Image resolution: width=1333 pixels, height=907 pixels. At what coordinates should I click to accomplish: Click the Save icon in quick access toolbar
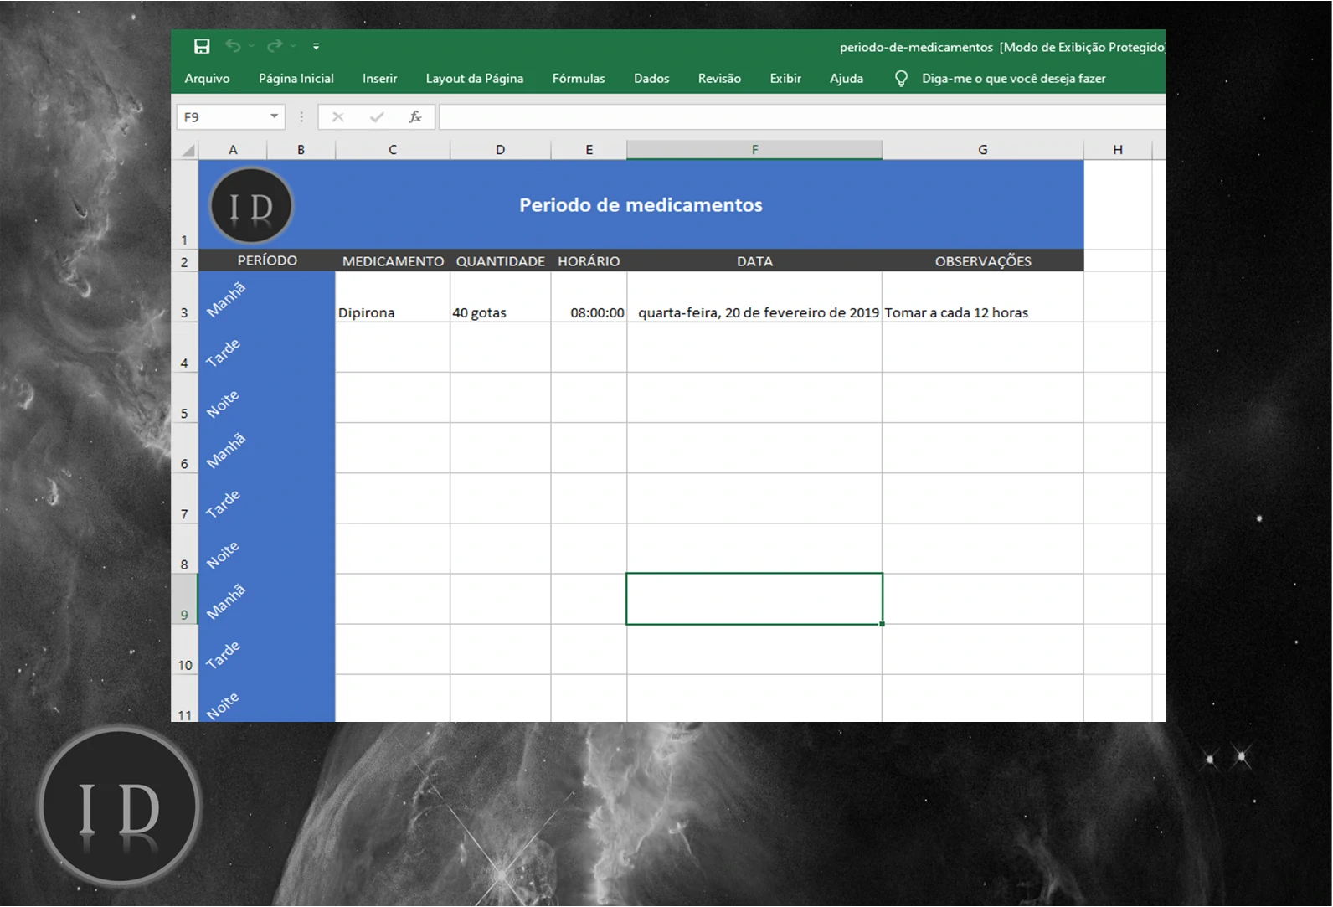(202, 47)
